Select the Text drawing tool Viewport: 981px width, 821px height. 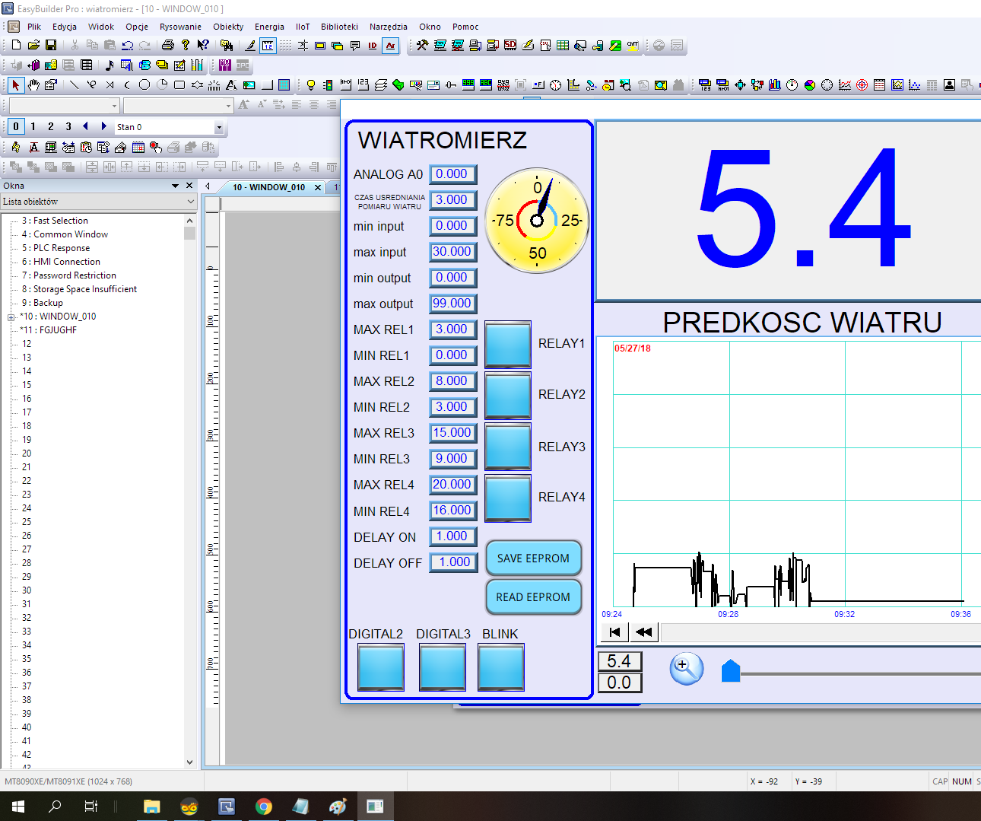(x=231, y=84)
